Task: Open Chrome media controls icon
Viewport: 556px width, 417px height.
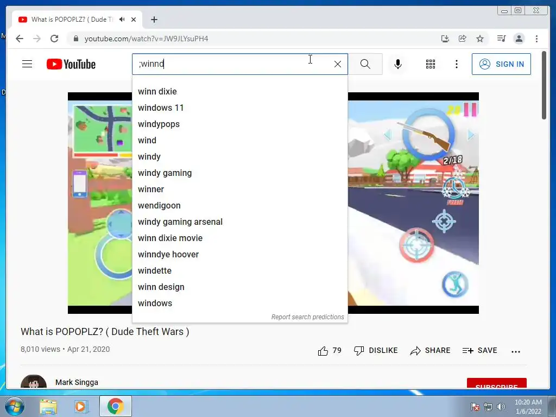Action: [501, 39]
